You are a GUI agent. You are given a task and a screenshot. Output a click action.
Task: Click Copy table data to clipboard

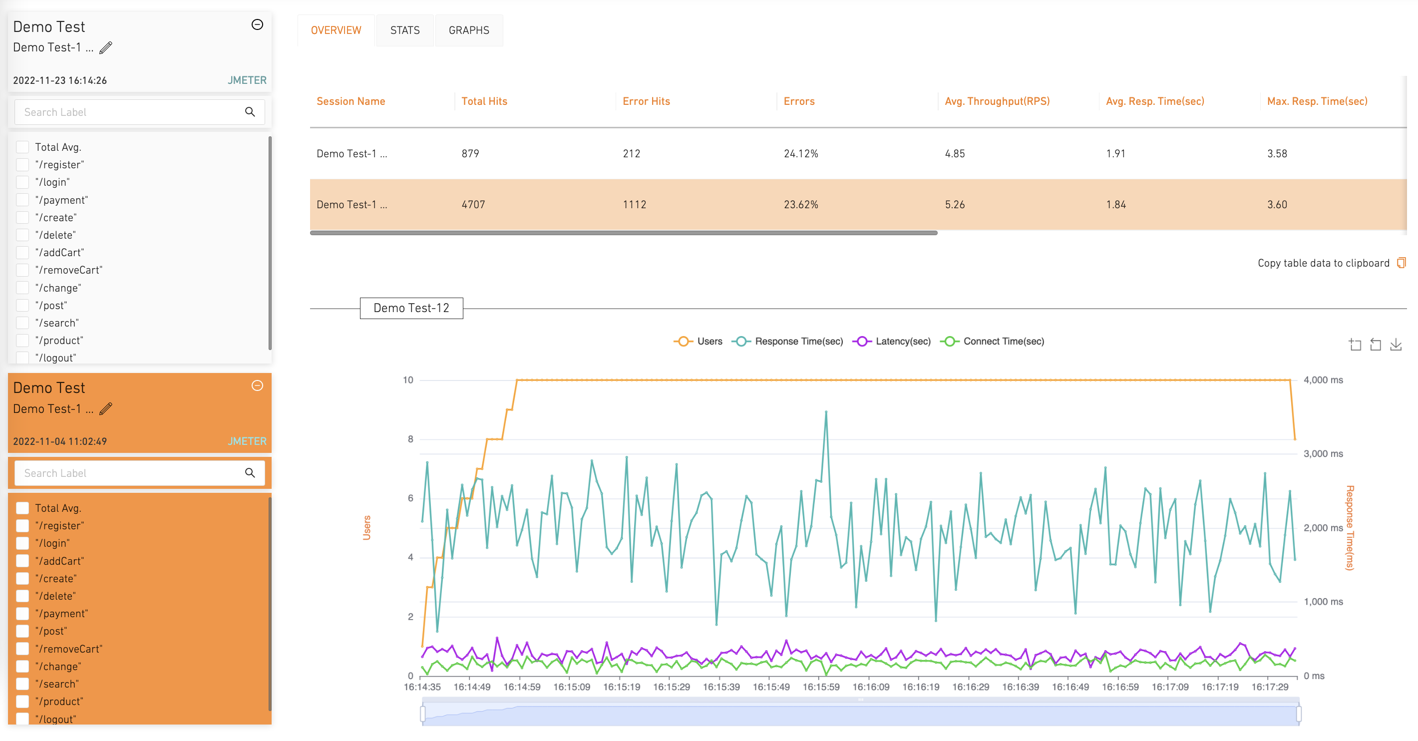(1323, 263)
